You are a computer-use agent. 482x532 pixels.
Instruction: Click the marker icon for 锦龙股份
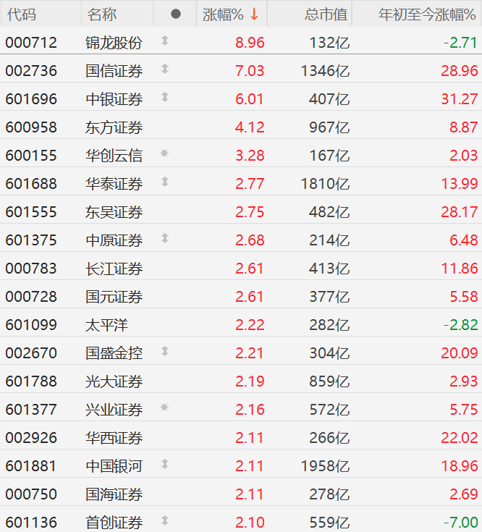165,41
